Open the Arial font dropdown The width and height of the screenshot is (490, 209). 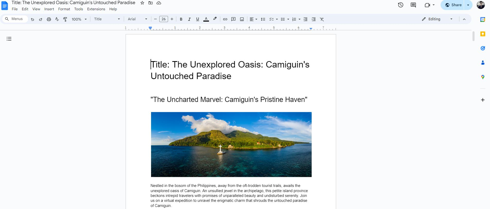coord(137,19)
